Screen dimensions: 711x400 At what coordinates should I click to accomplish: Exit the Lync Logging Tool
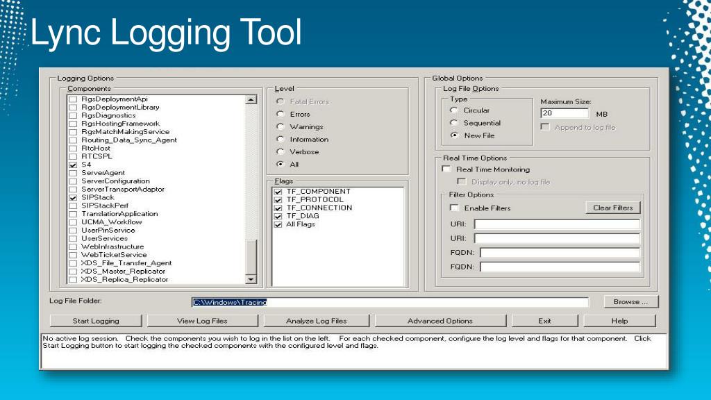(544, 321)
